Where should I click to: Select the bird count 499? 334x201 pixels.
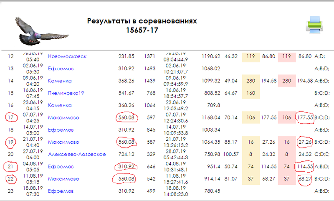point(151,191)
